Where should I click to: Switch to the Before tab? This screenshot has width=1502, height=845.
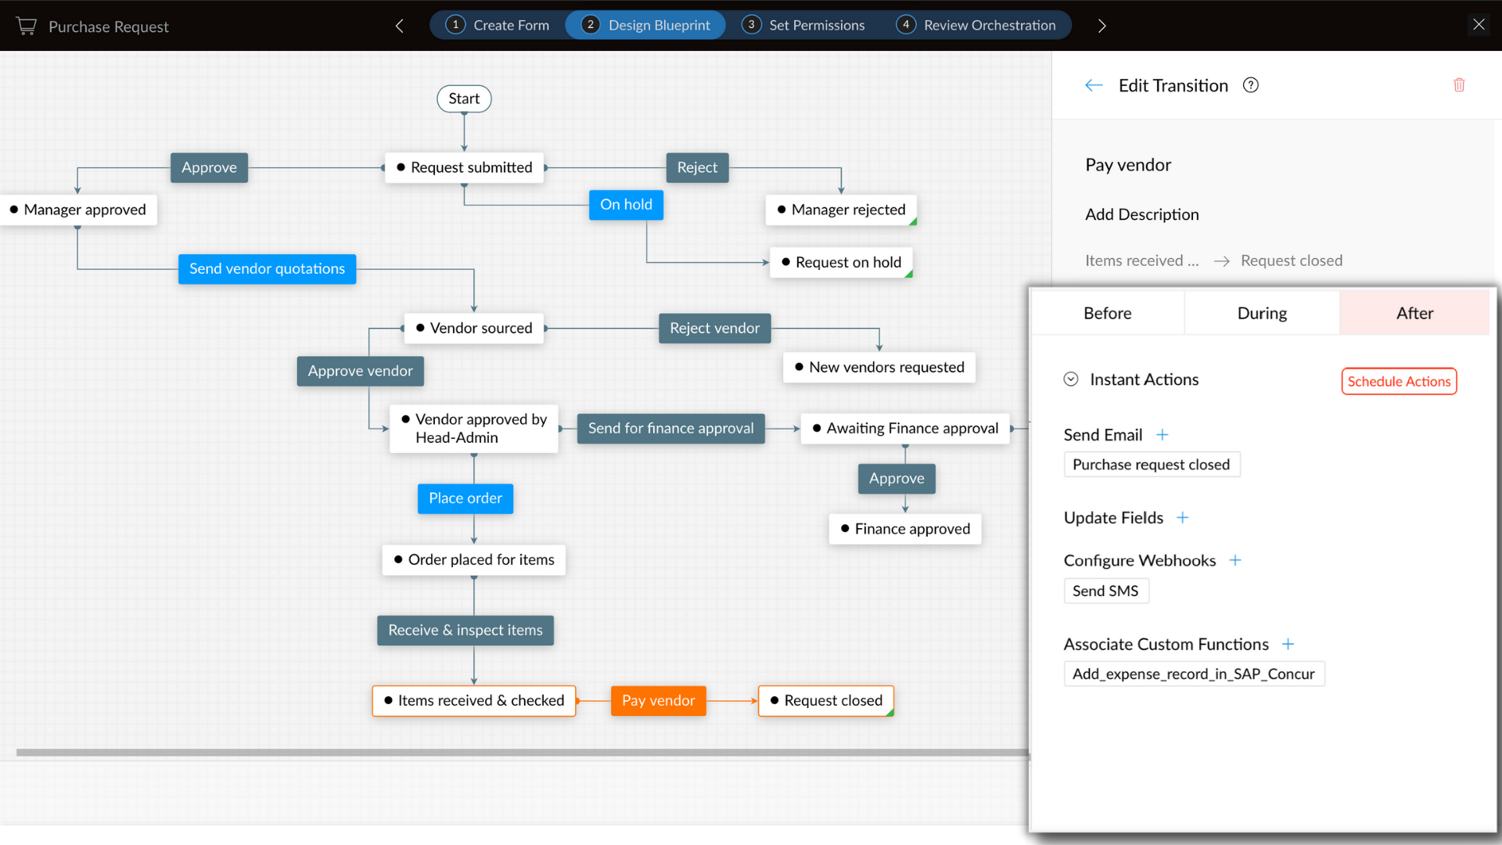(1107, 313)
